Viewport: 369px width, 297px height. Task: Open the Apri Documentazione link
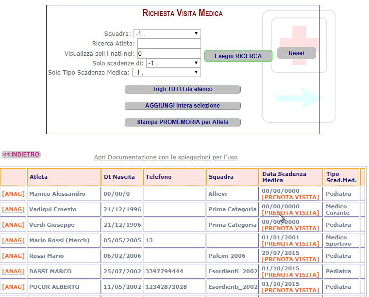coord(166,157)
